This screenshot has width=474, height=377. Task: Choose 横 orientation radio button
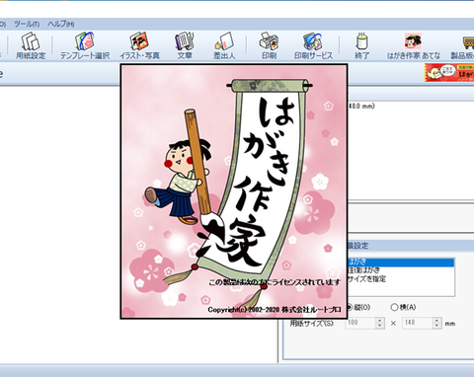pos(394,307)
